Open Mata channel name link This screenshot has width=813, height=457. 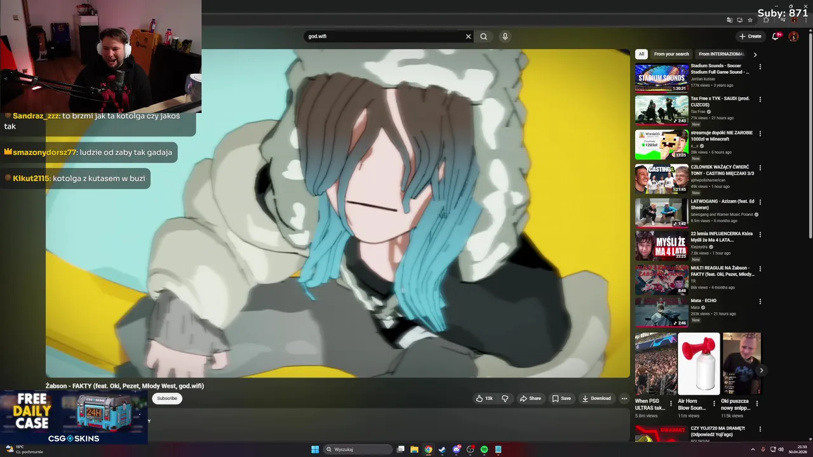(695, 307)
